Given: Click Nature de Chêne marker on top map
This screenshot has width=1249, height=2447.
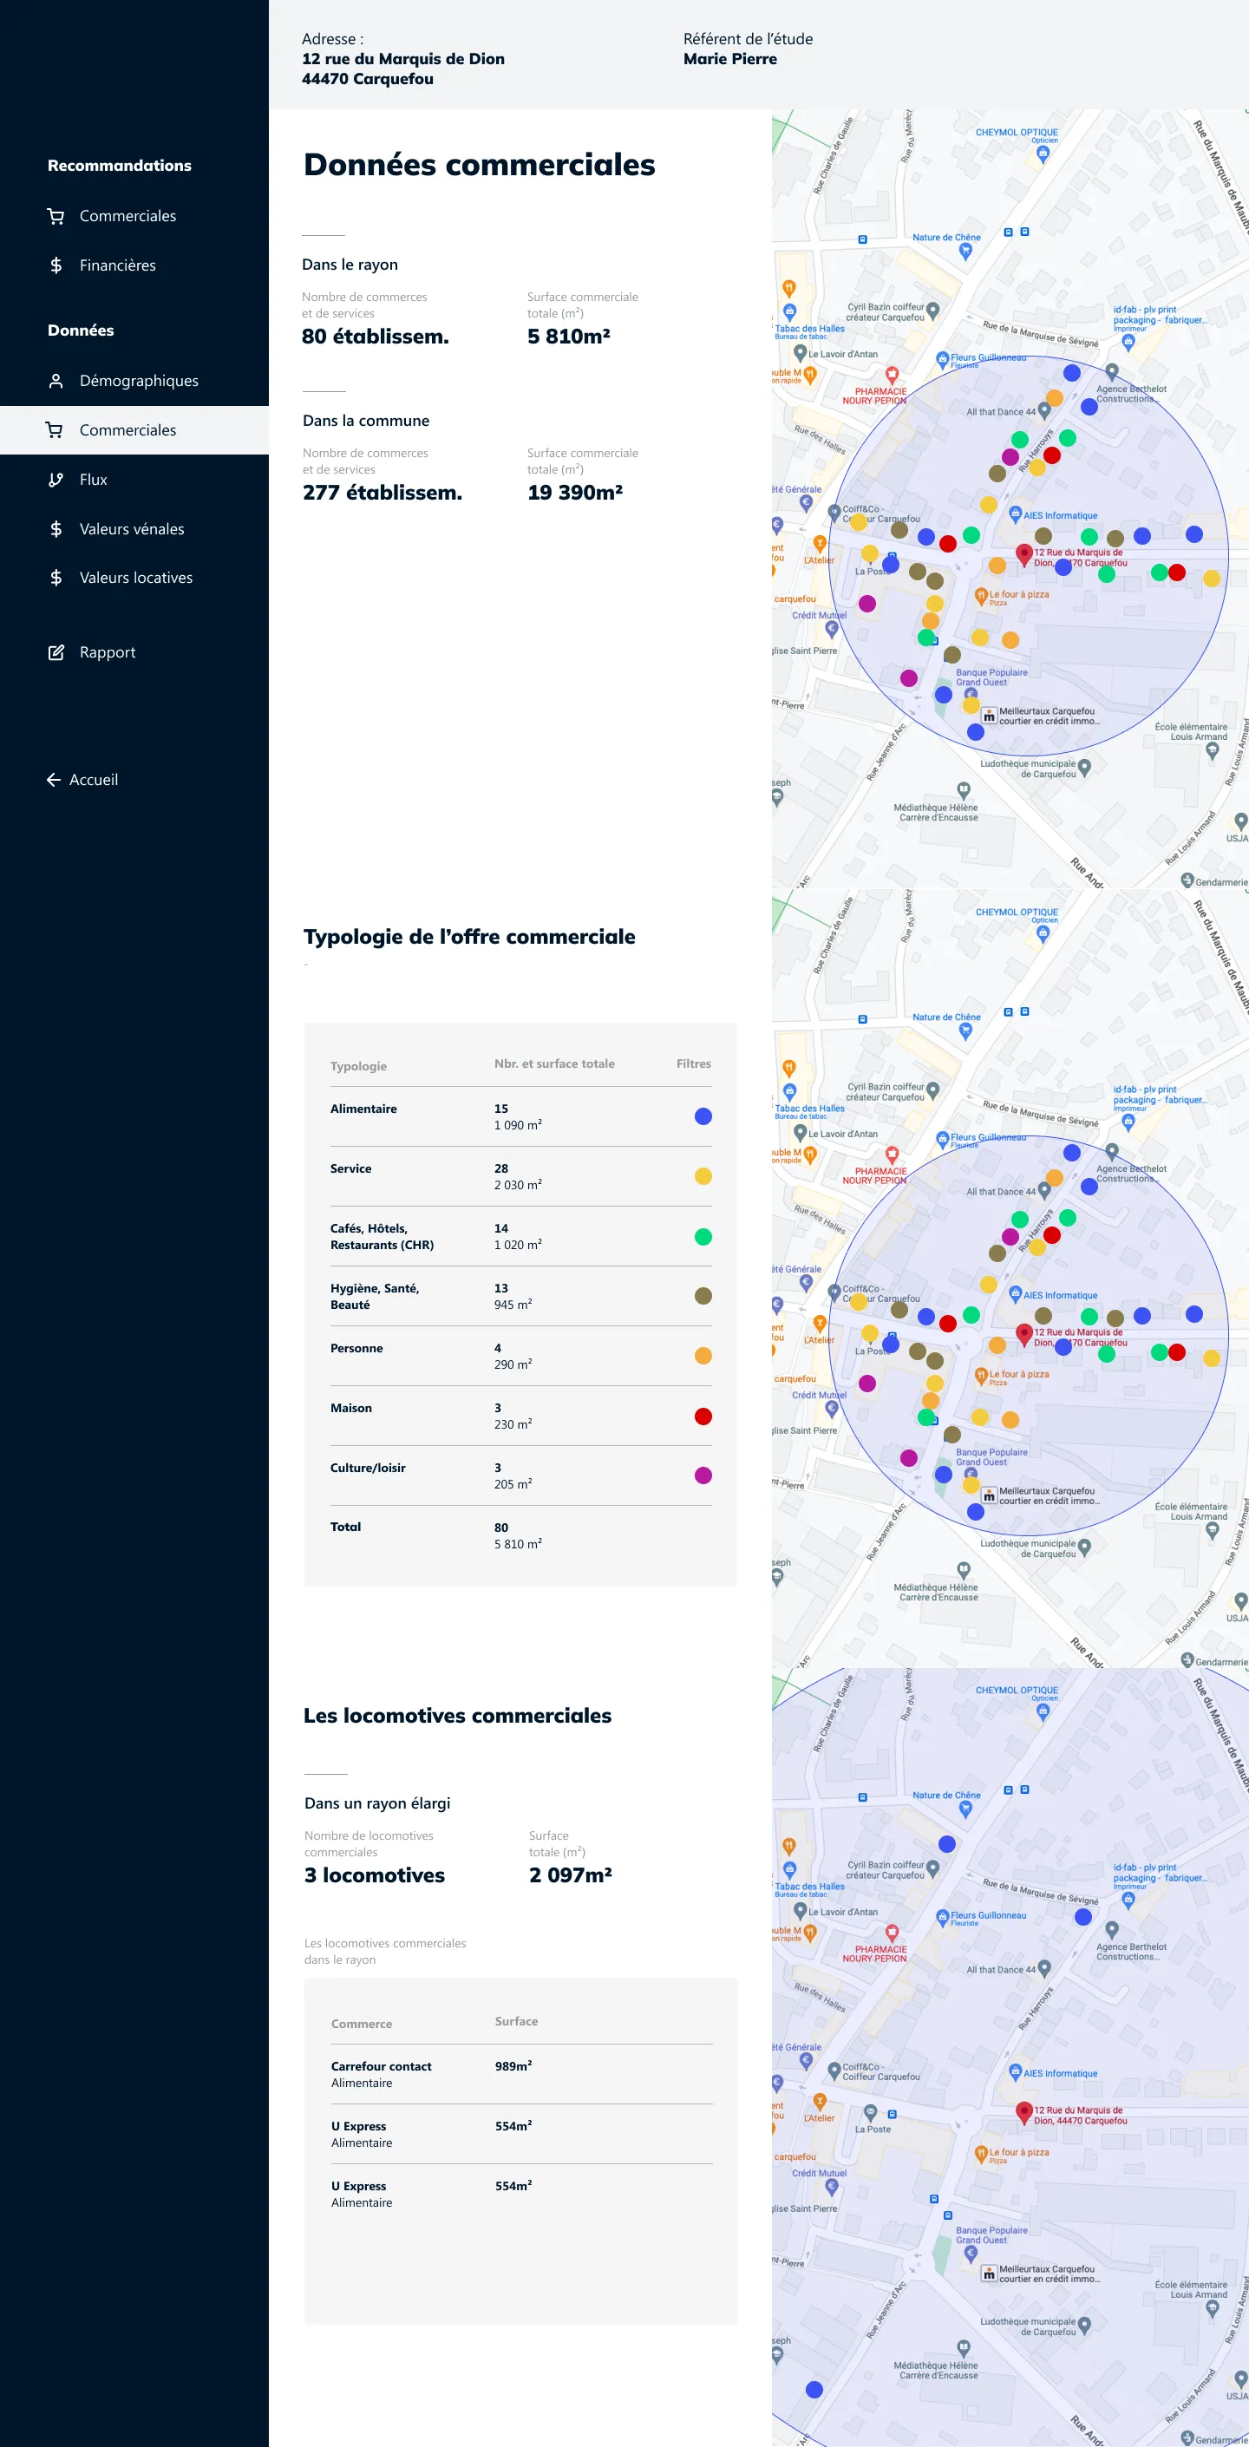Looking at the screenshot, I should tap(966, 252).
